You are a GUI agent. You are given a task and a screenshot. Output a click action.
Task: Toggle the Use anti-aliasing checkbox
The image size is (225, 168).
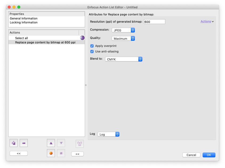(x=92, y=51)
